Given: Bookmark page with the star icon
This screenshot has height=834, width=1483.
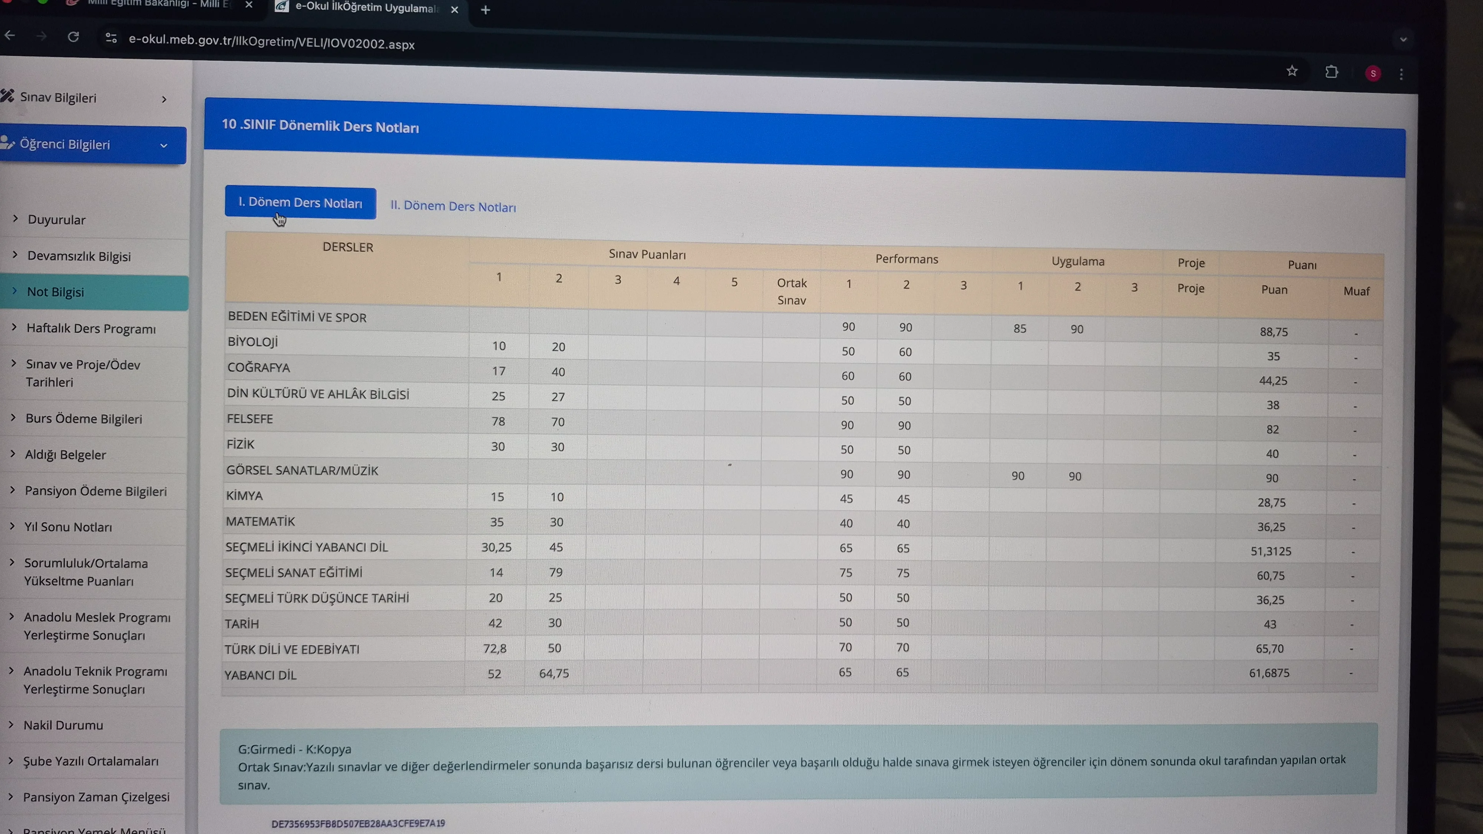Looking at the screenshot, I should (1292, 71).
